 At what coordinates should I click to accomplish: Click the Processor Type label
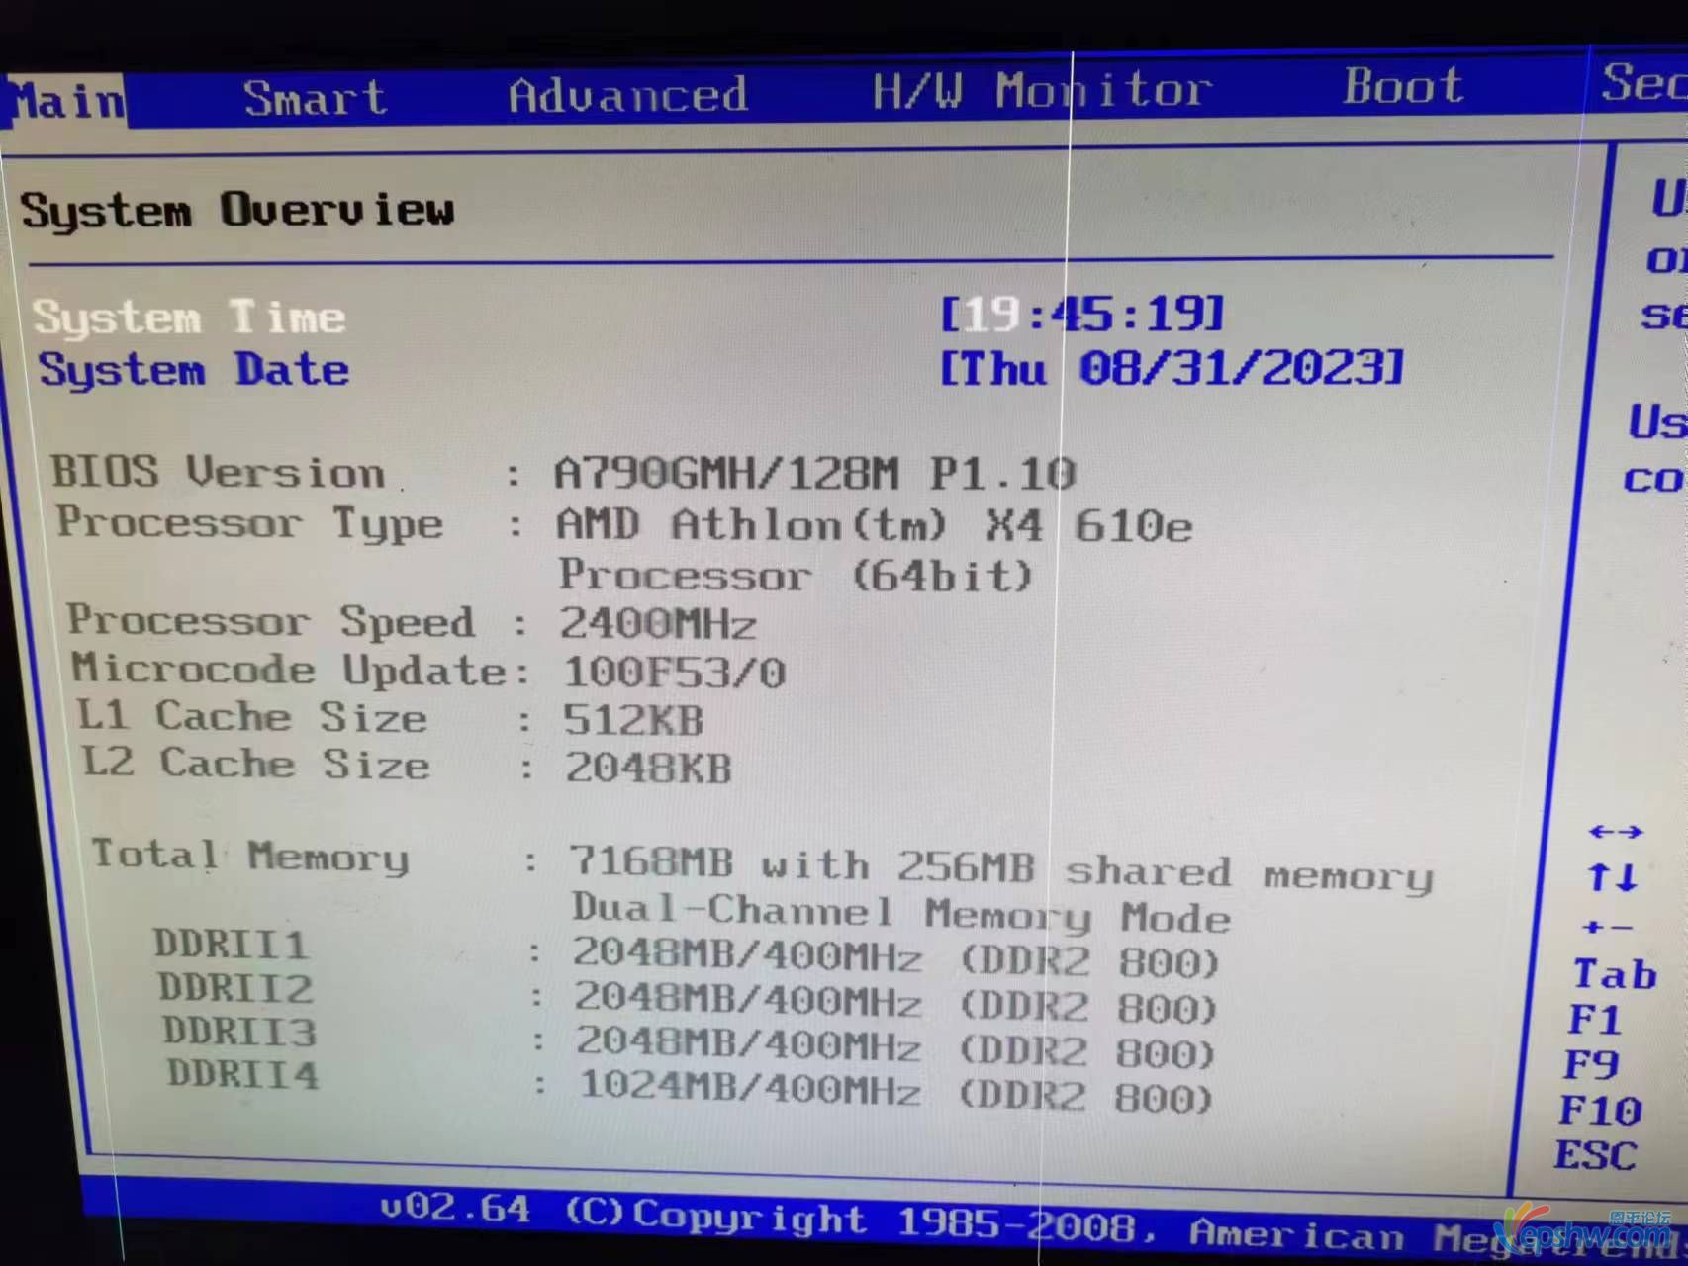(x=249, y=522)
